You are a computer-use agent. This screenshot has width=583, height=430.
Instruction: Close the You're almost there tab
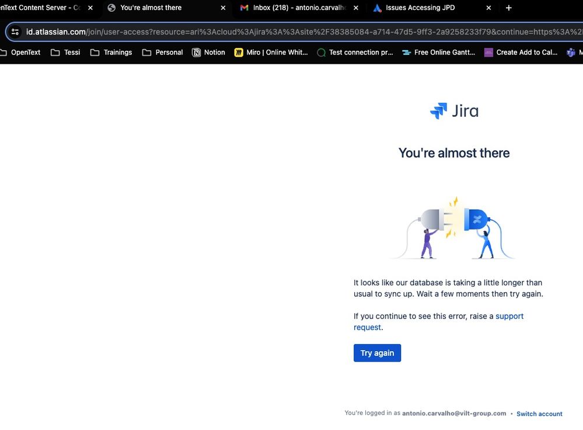[223, 8]
